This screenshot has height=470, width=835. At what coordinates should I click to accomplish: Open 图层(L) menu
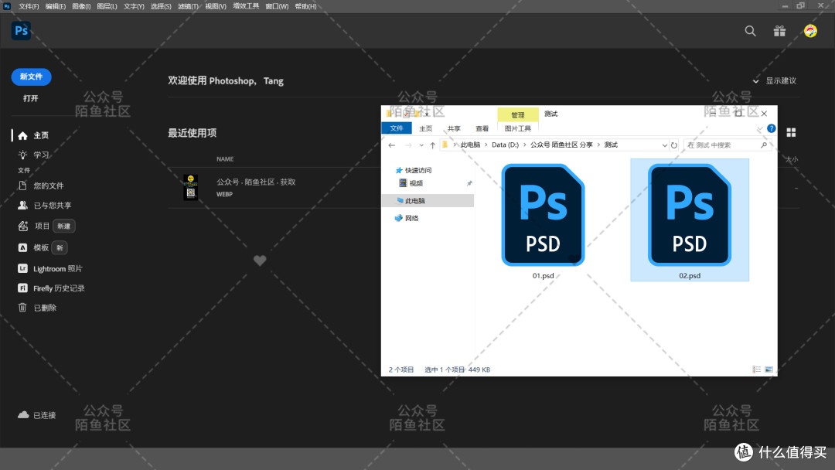point(107,6)
